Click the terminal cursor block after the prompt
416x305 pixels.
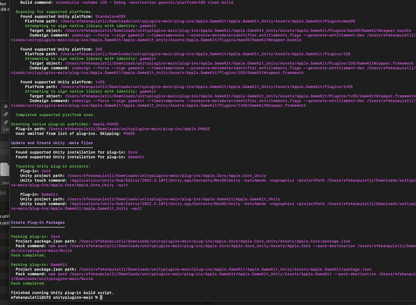pyautogui.click(x=101, y=298)
